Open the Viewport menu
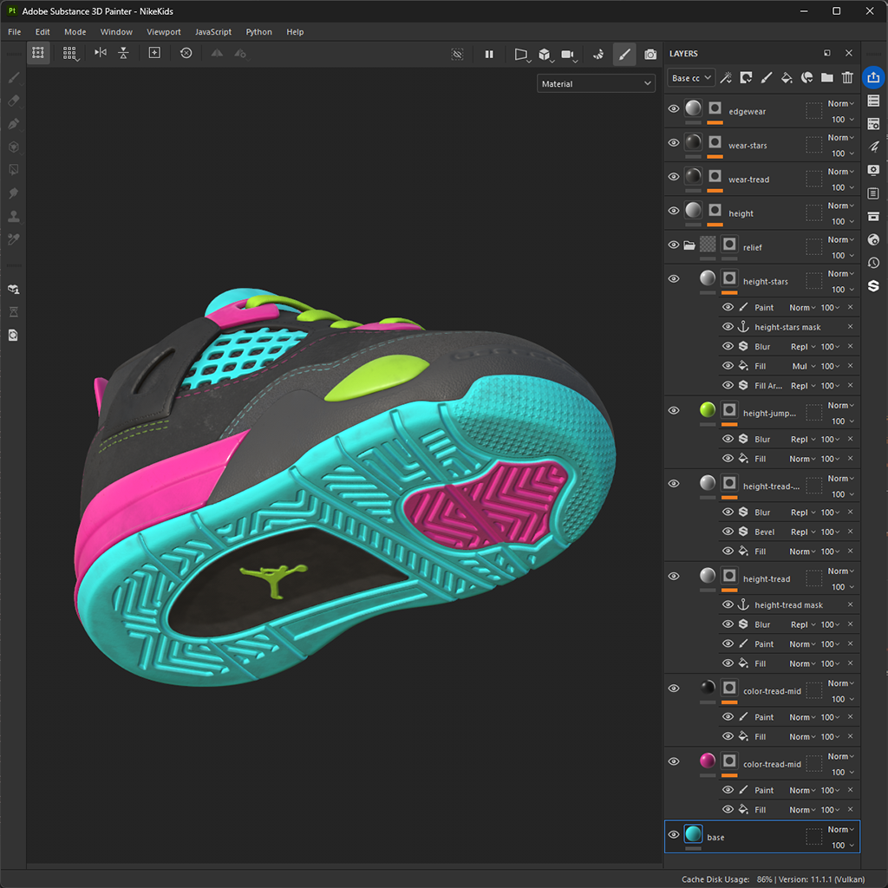The width and height of the screenshot is (888, 888). 163,32
